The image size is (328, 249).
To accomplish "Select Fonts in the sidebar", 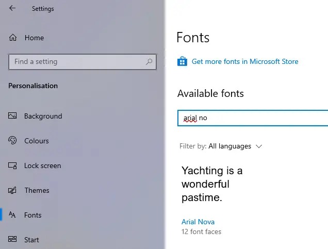I will [32, 215].
